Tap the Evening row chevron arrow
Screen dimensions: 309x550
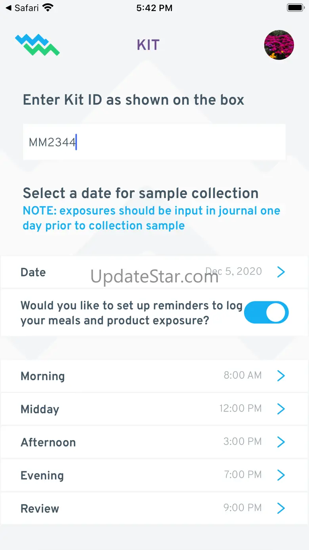point(281,475)
